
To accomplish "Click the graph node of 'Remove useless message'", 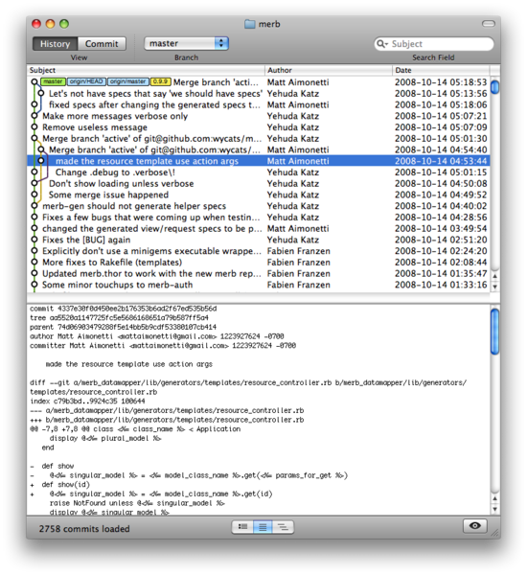I will coord(34,127).
